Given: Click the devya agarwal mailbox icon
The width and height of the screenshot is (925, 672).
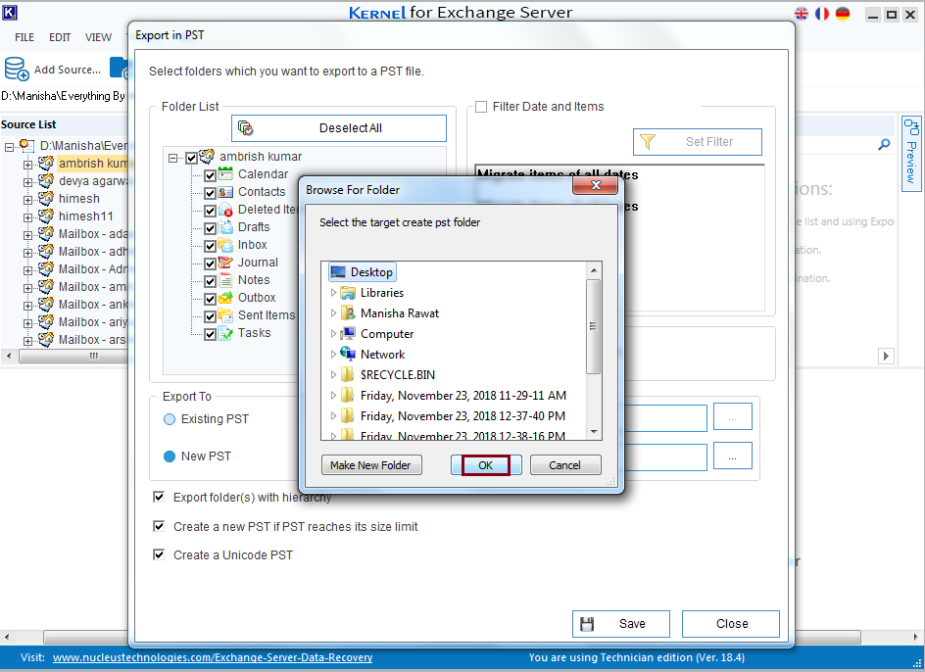Looking at the screenshot, I should (46, 180).
